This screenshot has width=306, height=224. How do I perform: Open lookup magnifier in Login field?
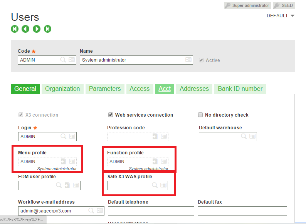tap(64, 136)
